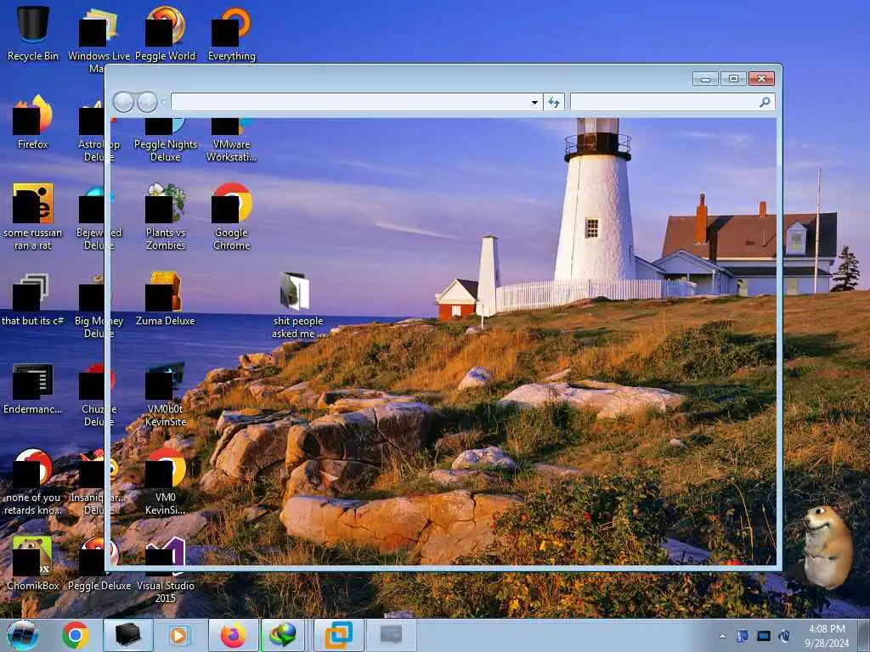Image resolution: width=870 pixels, height=652 pixels.
Task: Select the VMware Workstation desktop icon
Action: (231, 140)
